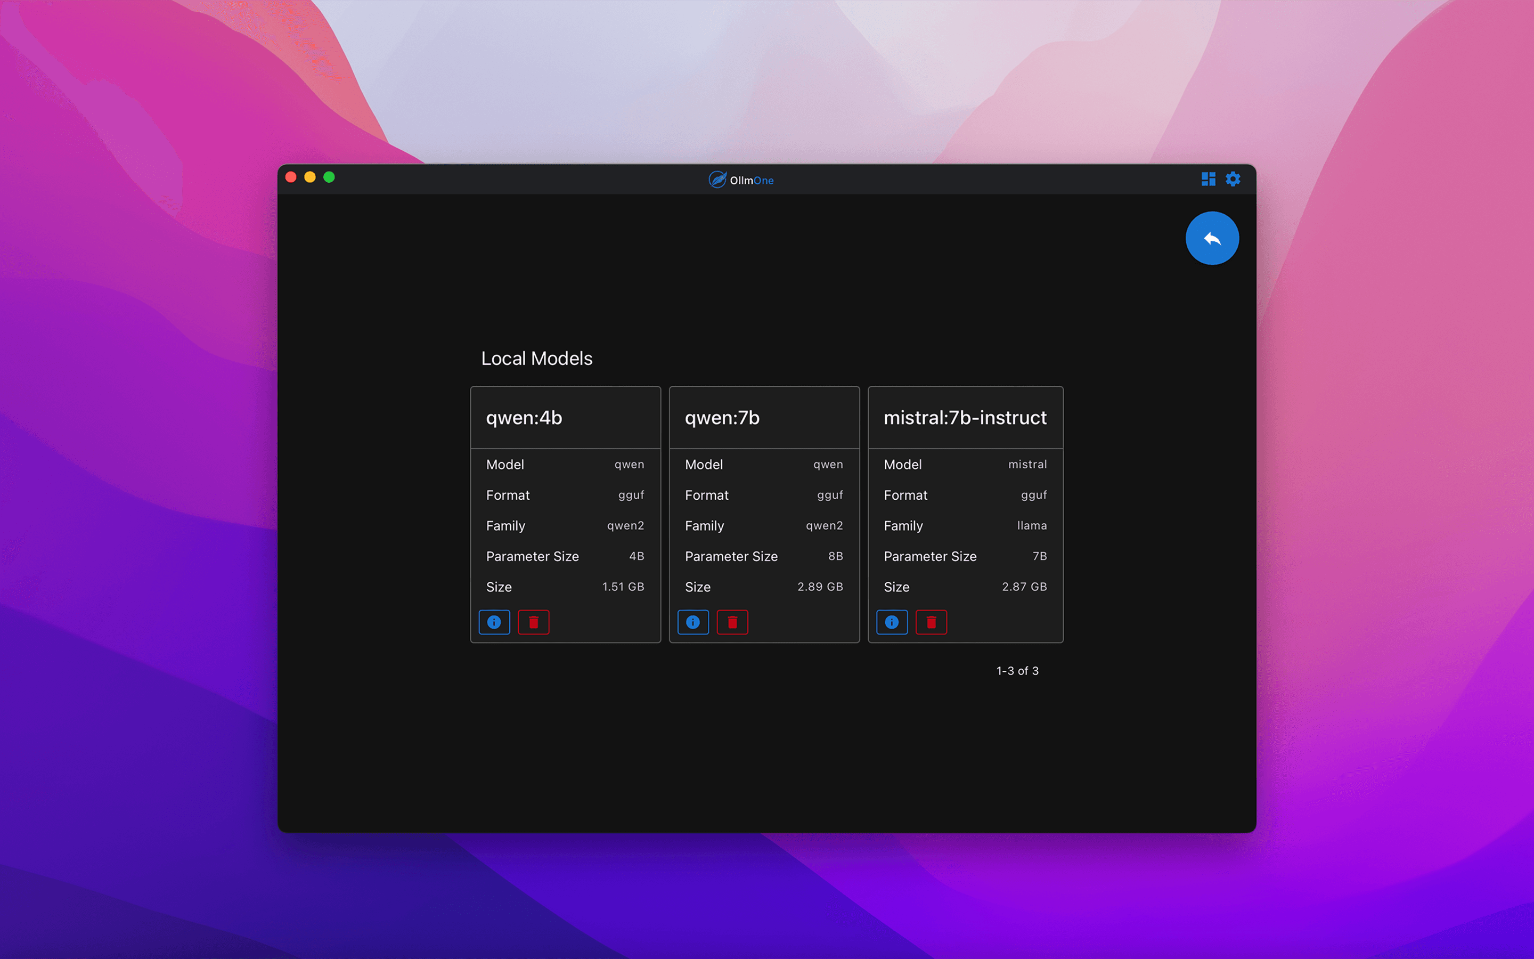Click the Local Models heading
The image size is (1534, 959).
537,359
